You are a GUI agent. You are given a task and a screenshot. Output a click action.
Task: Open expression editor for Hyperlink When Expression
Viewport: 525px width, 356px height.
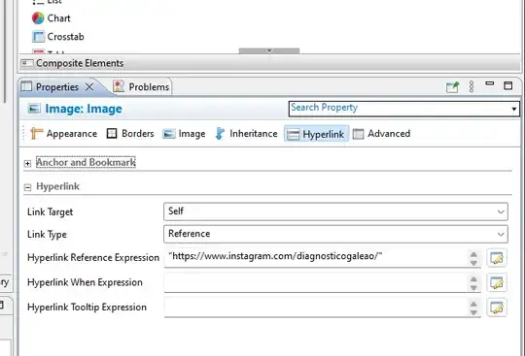click(x=497, y=283)
